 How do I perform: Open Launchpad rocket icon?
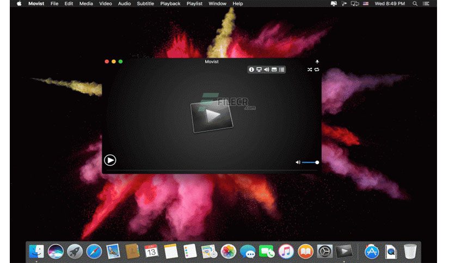(75, 251)
